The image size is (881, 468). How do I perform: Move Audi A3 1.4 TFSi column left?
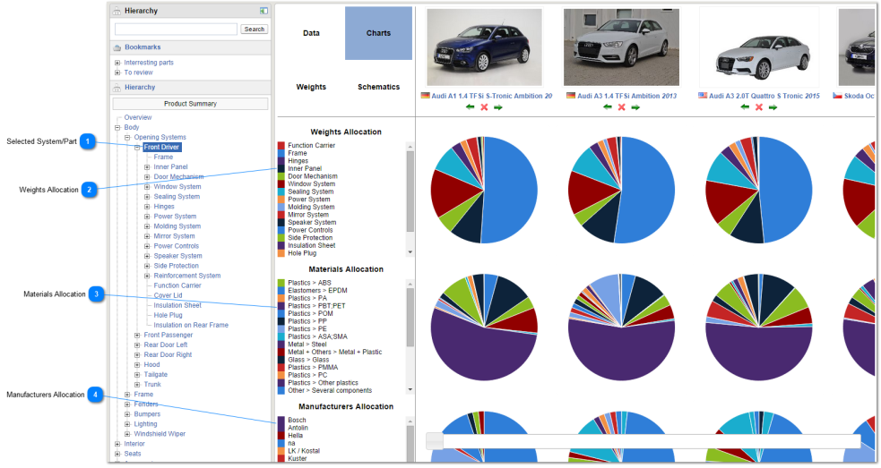[x=608, y=107]
